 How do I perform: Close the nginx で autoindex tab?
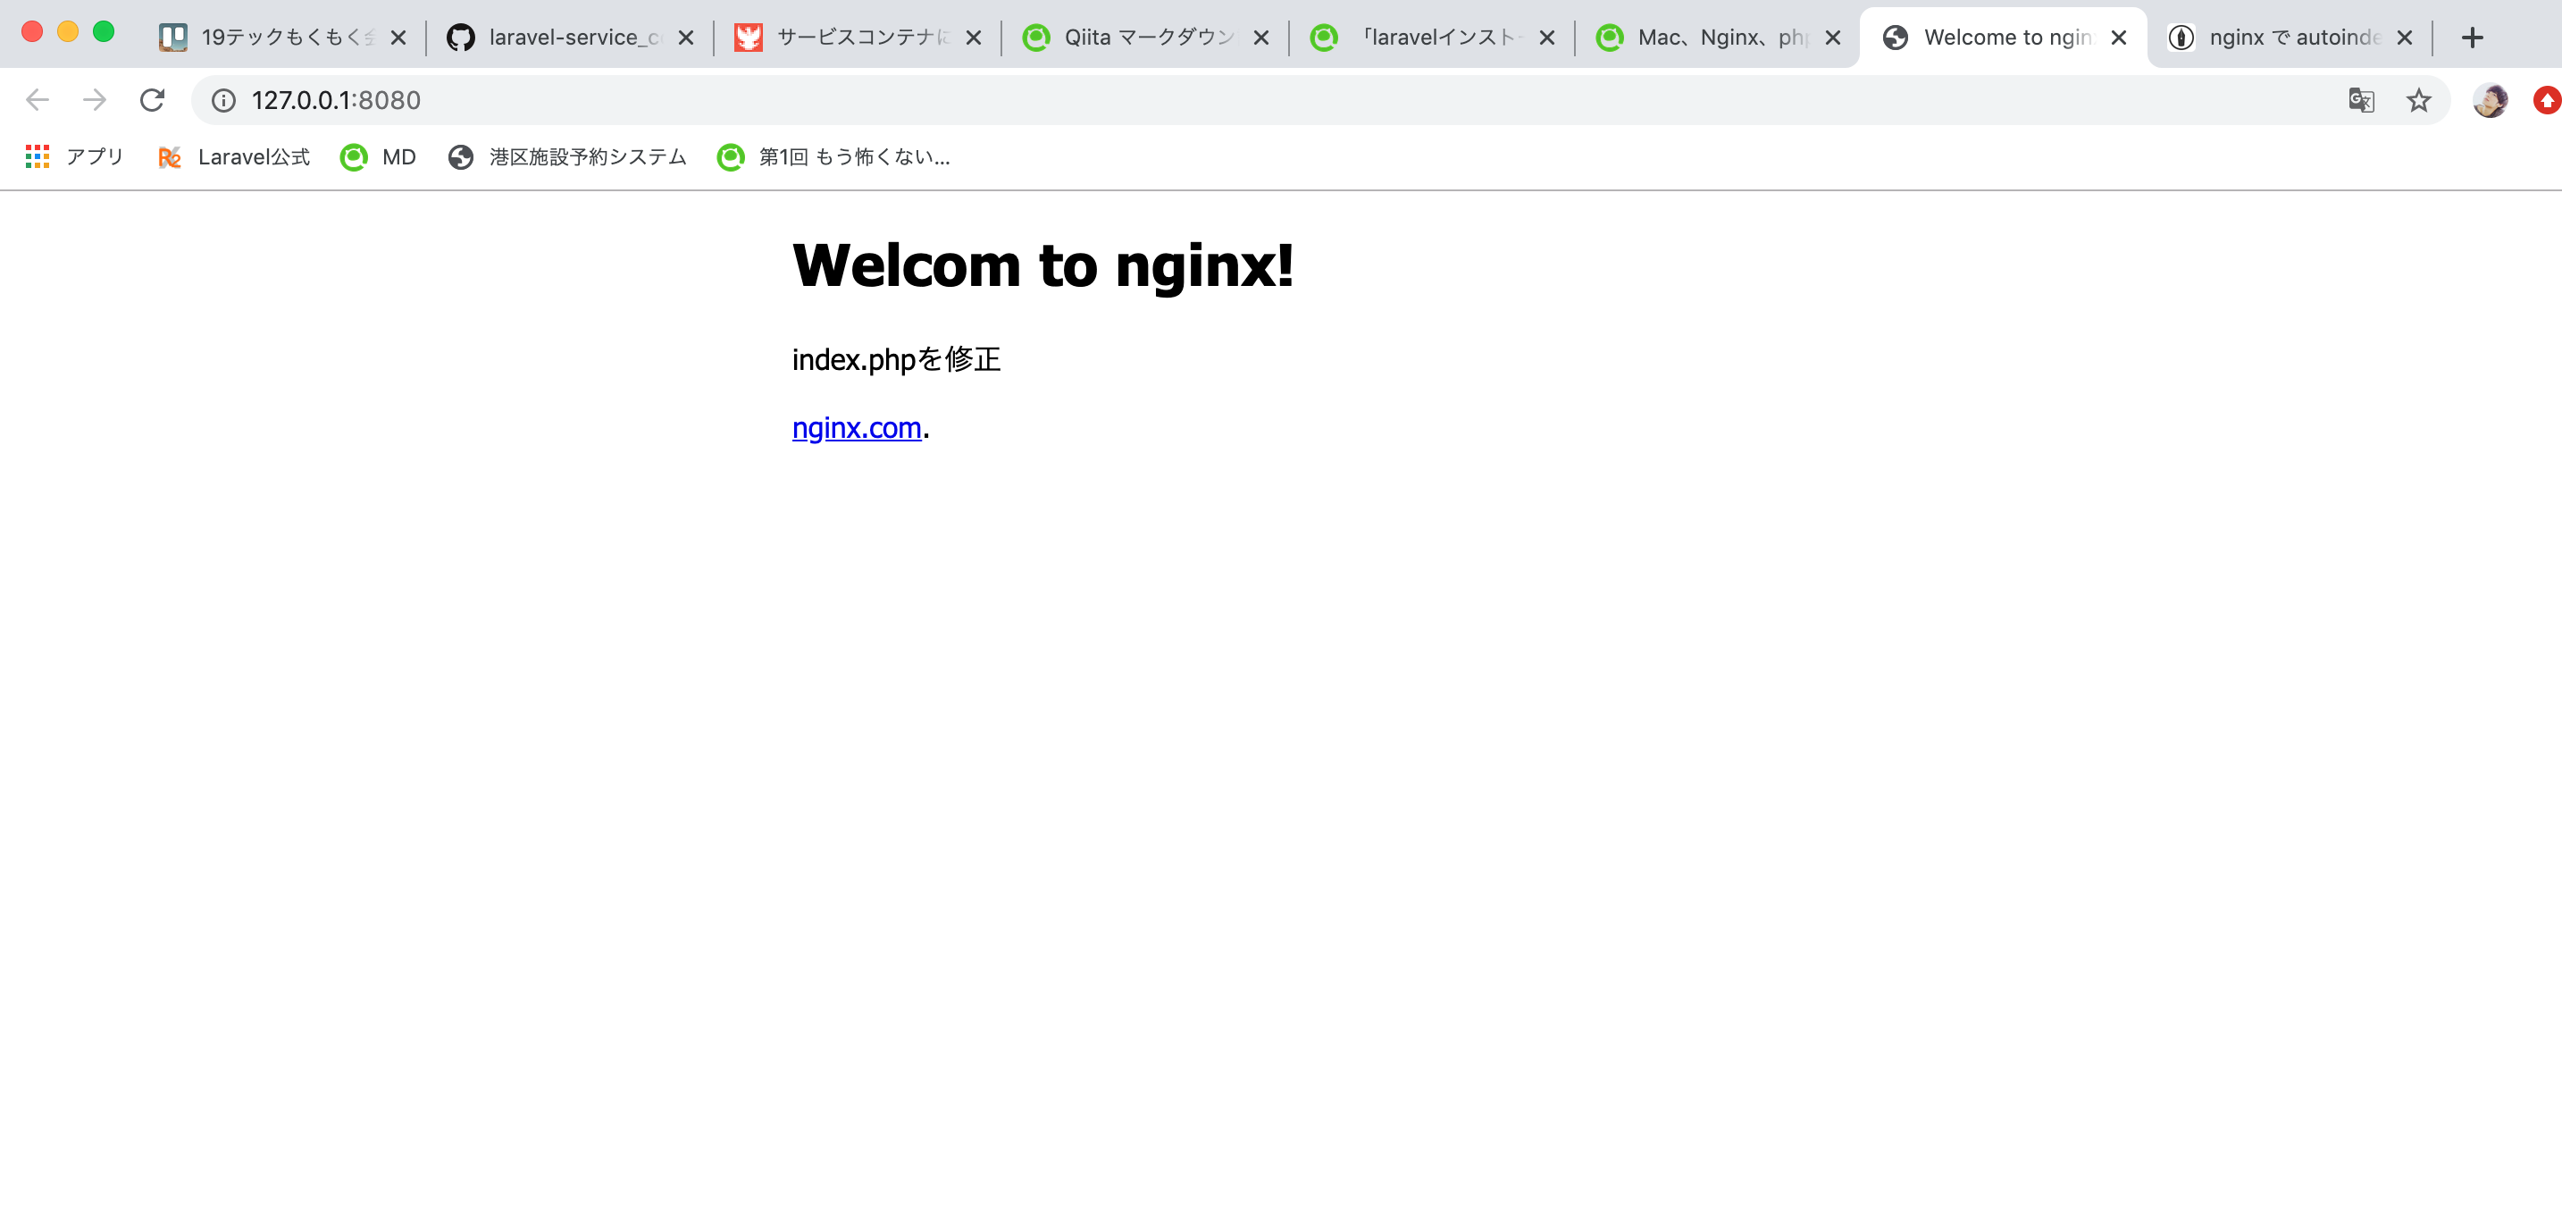(2405, 38)
